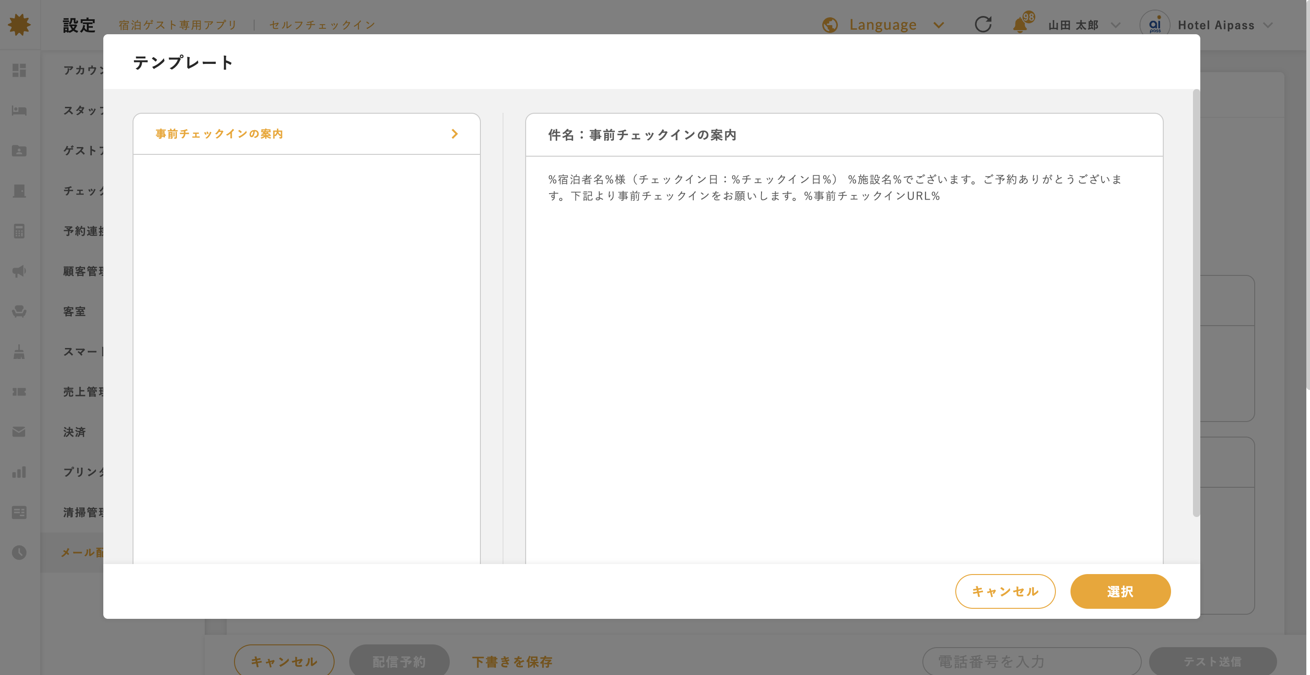Click the 設定 page heading
The image size is (1310, 675).
[x=80, y=25]
